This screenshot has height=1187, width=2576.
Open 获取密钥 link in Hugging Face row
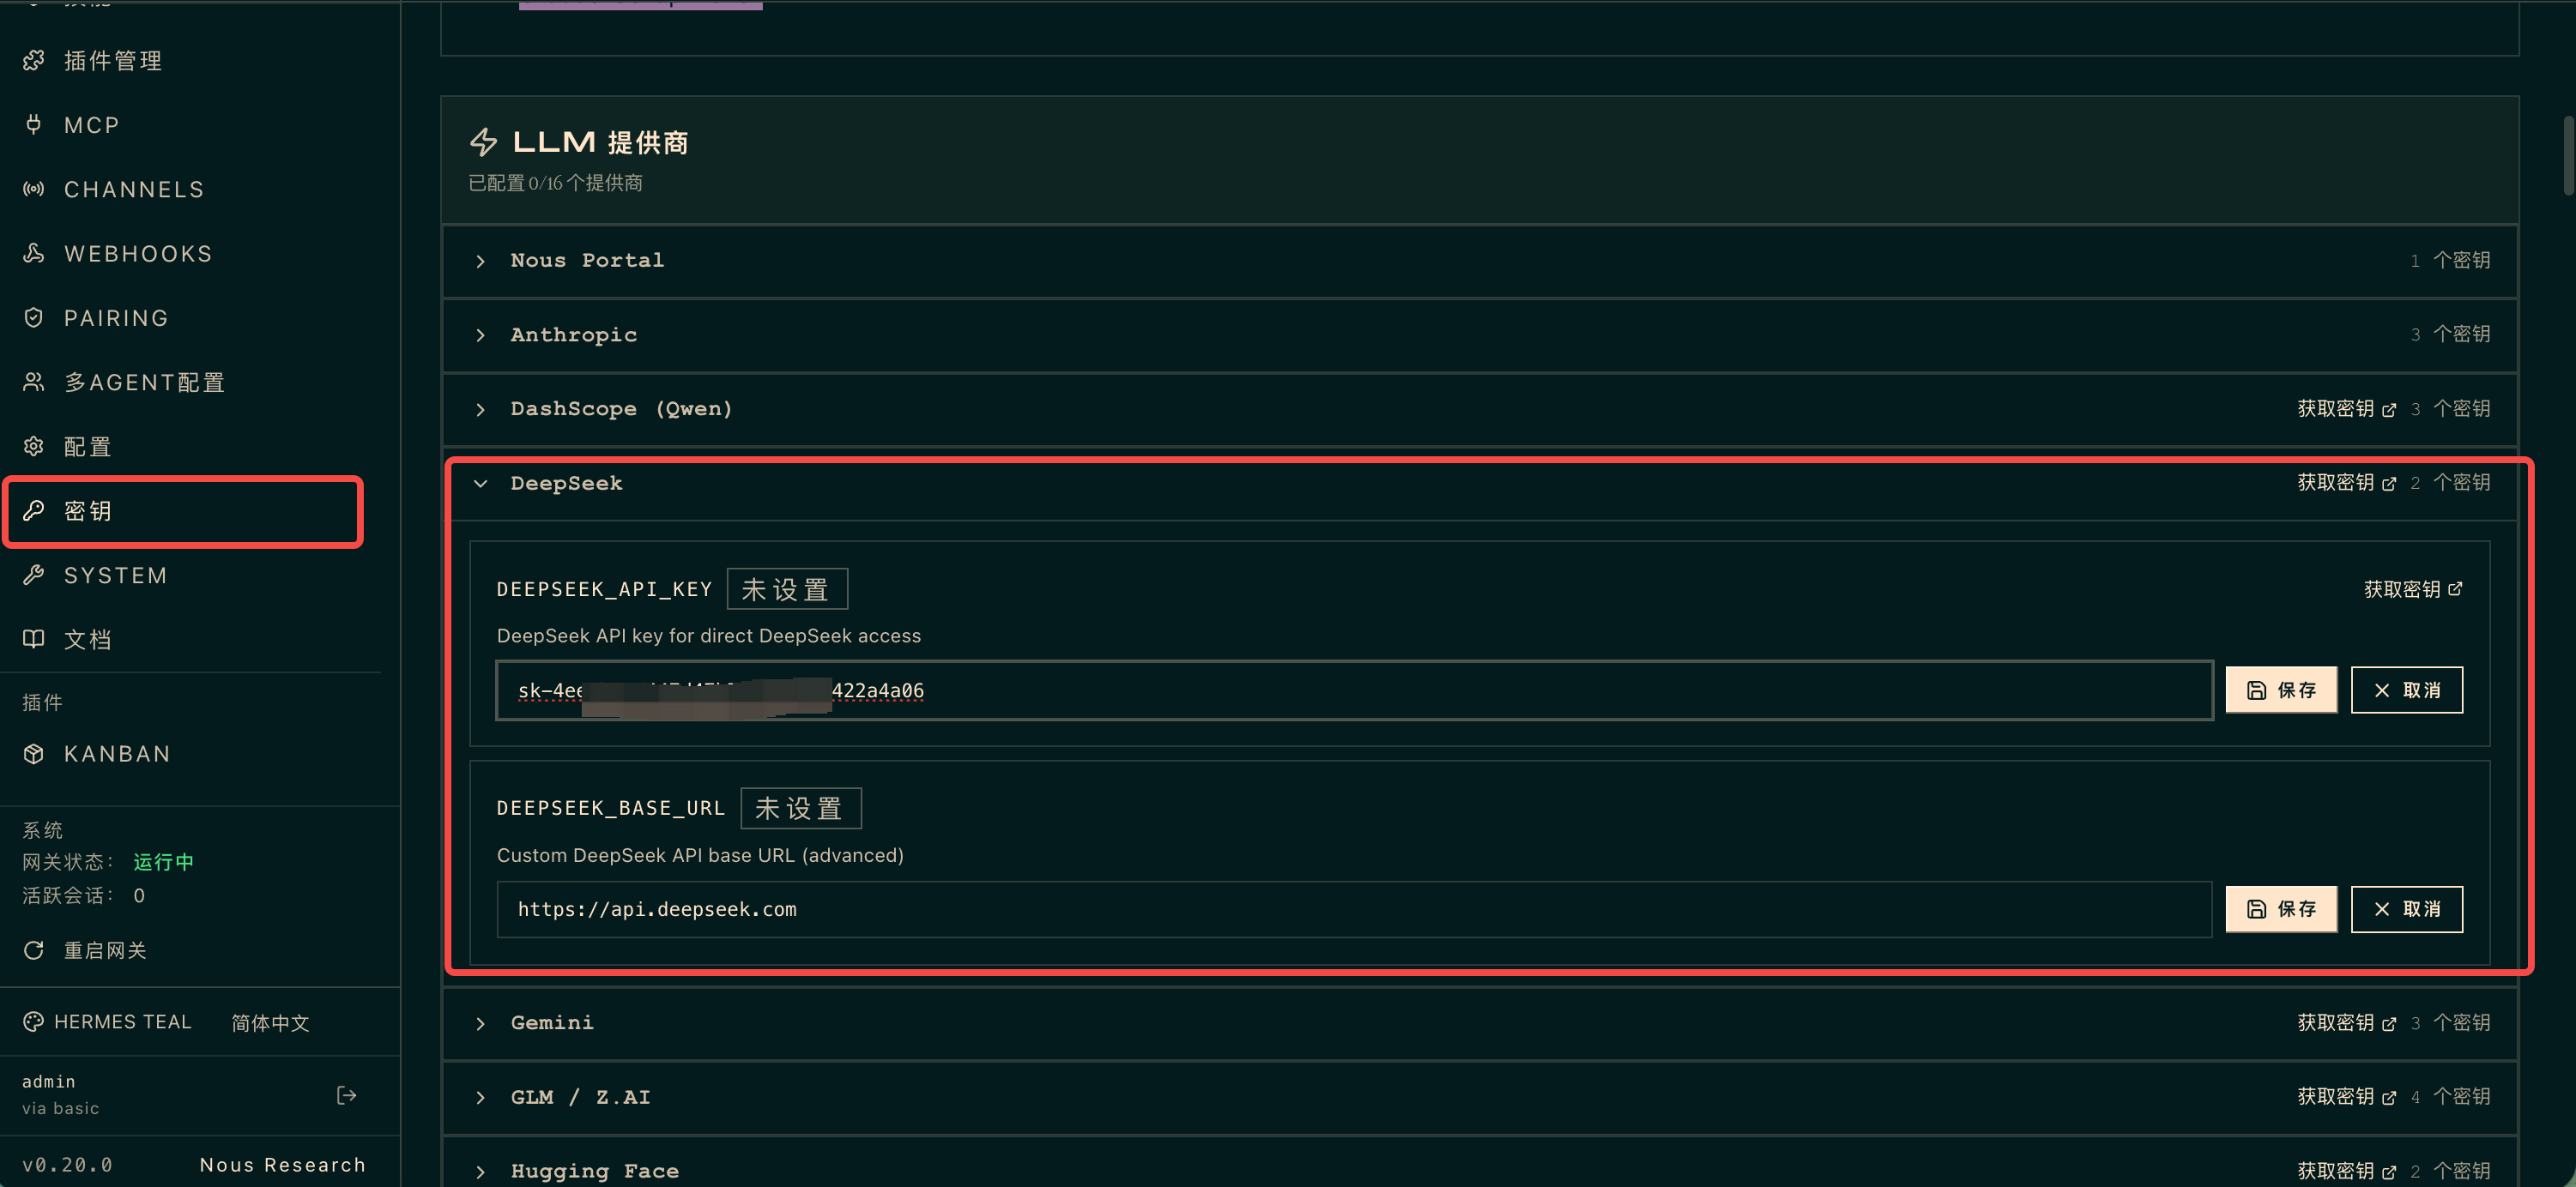pos(2346,1170)
